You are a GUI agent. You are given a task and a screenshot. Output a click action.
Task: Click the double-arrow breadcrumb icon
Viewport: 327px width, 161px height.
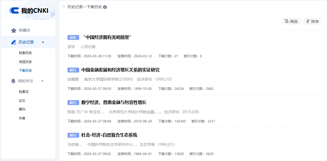tap(63, 7)
